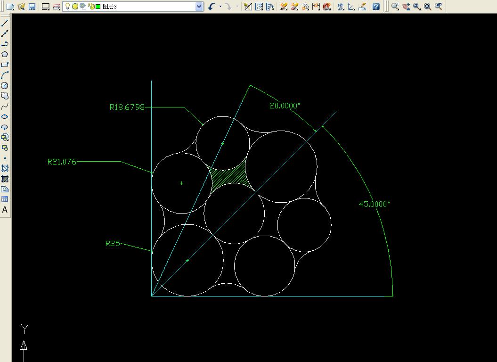The height and width of the screenshot is (362, 497).
Task: Select the Revision Cloud tool
Action: click(x=5, y=96)
